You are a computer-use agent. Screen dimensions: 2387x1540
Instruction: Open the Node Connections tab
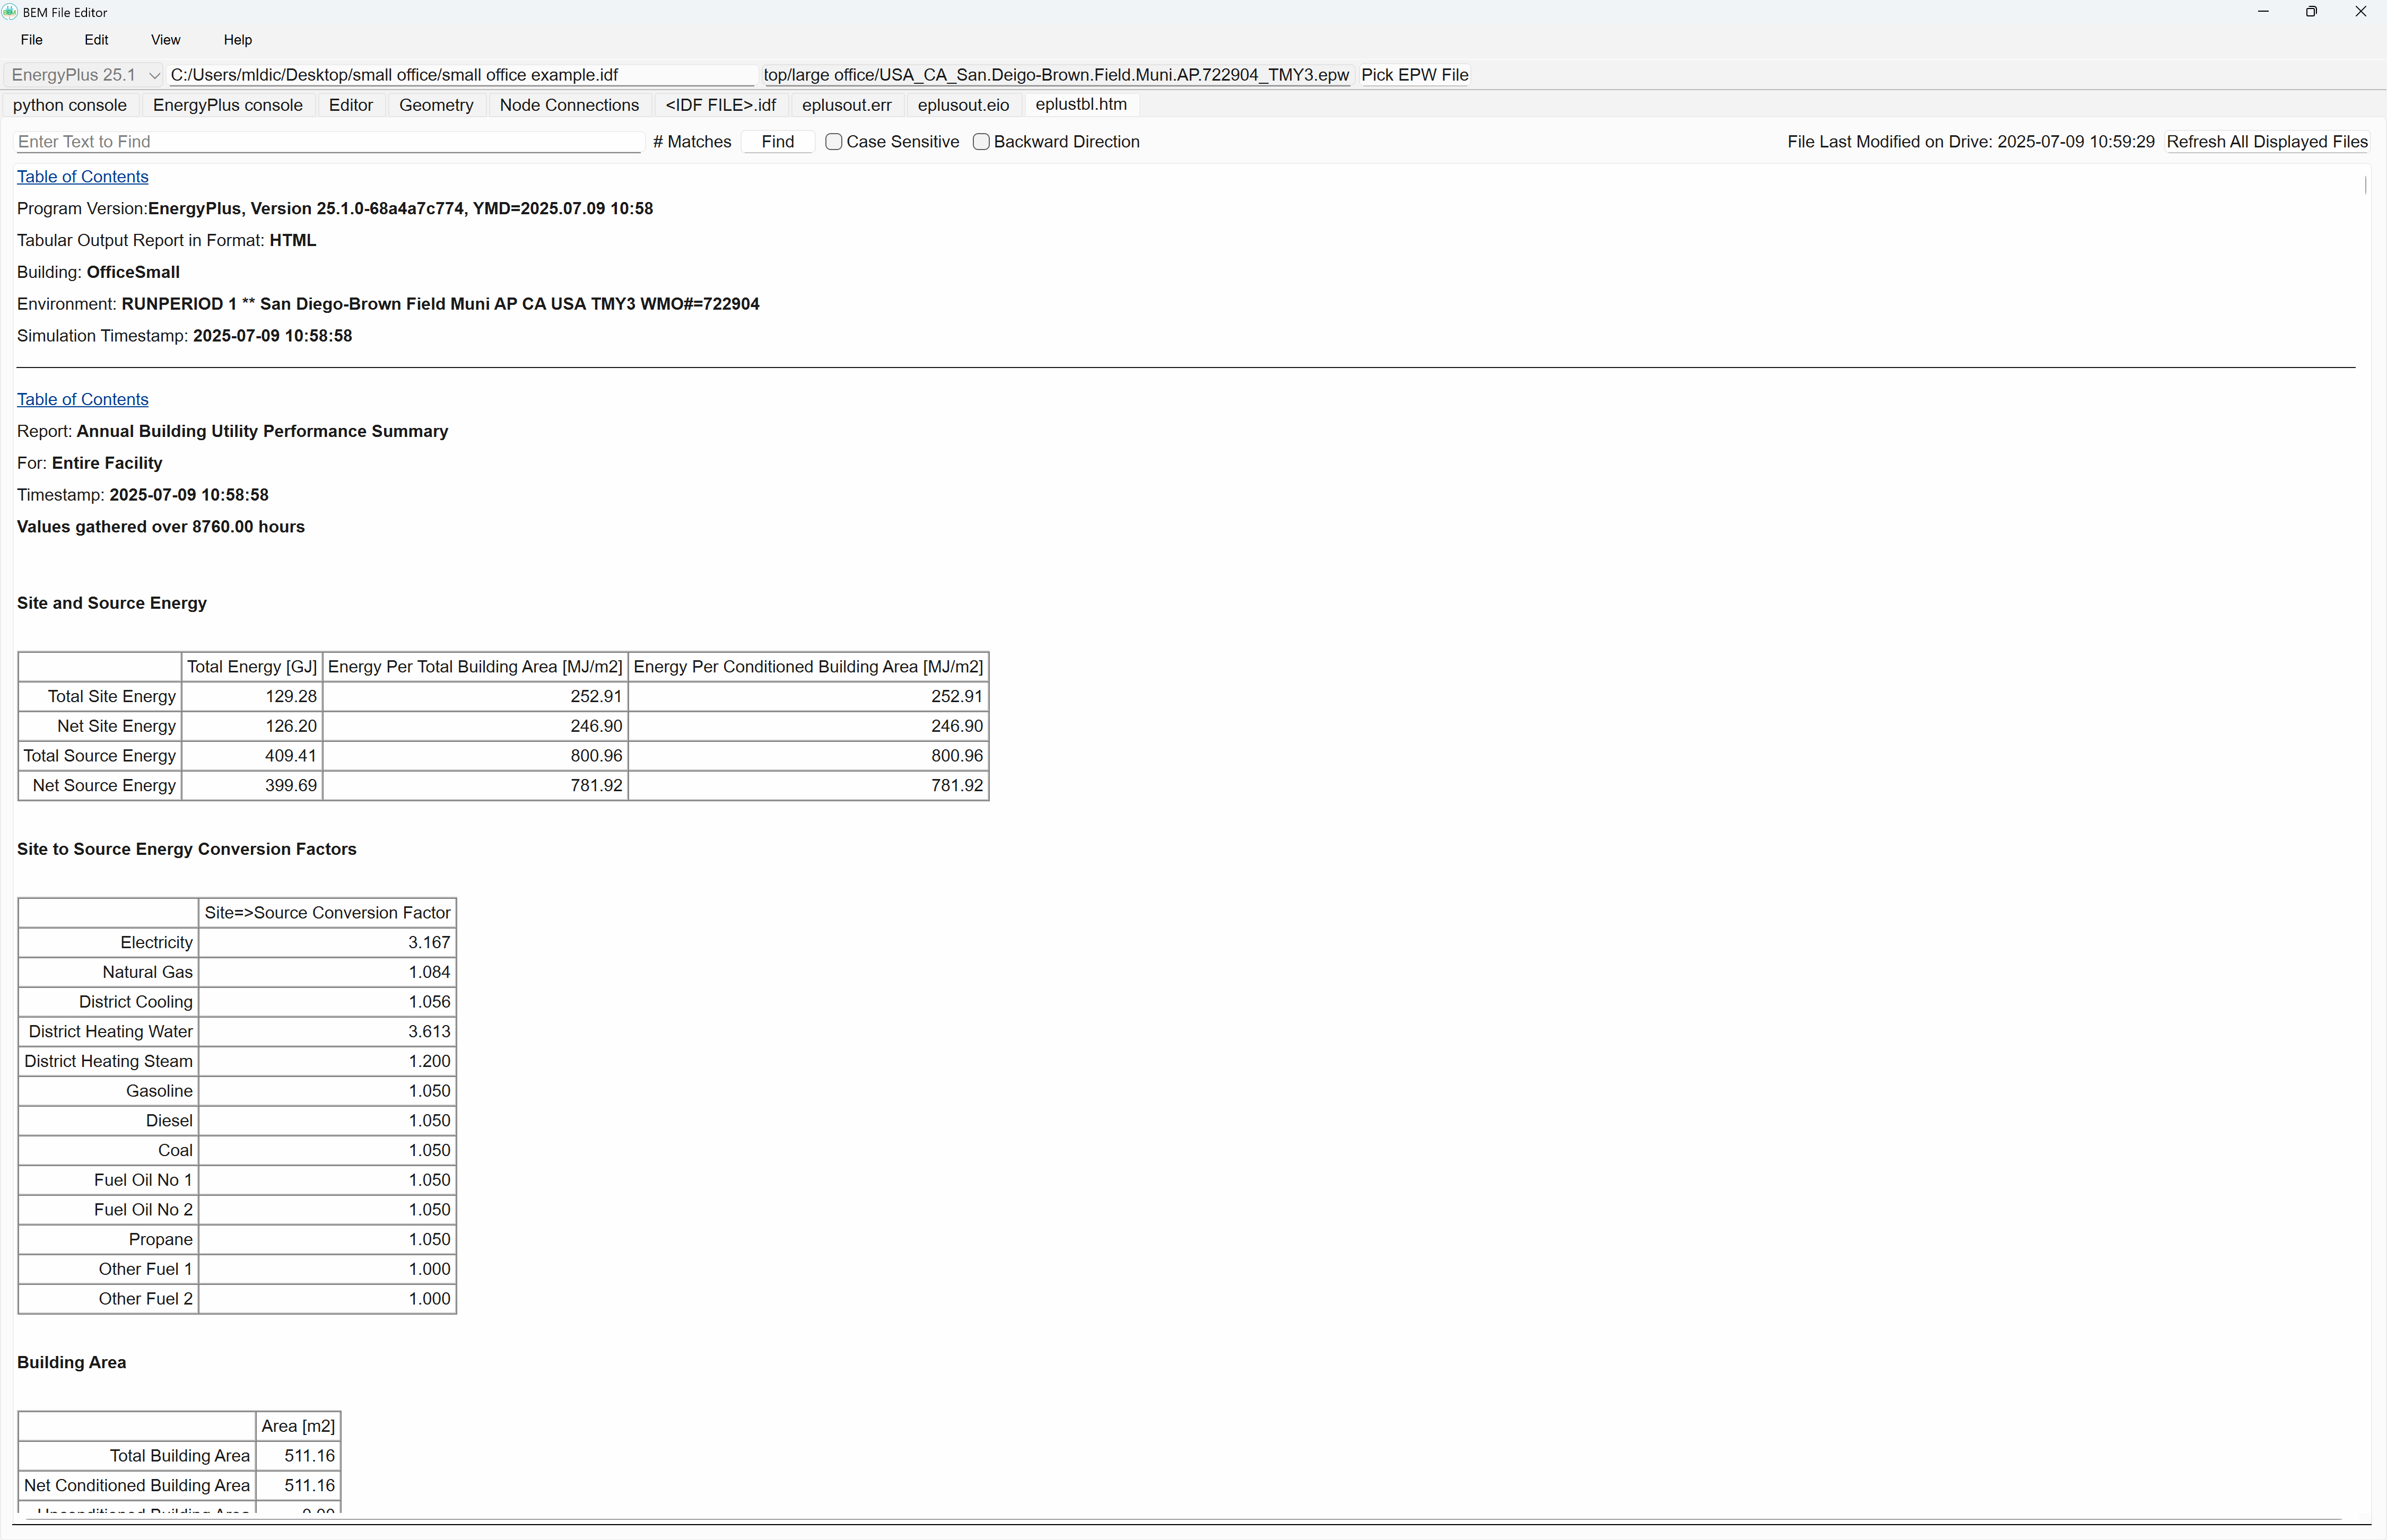(568, 105)
